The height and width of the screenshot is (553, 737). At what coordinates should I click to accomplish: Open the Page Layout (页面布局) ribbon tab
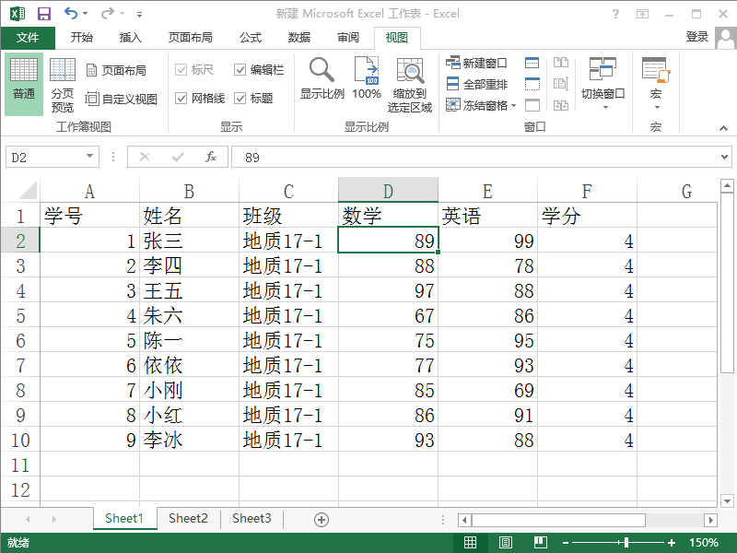click(x=191, y=38)
